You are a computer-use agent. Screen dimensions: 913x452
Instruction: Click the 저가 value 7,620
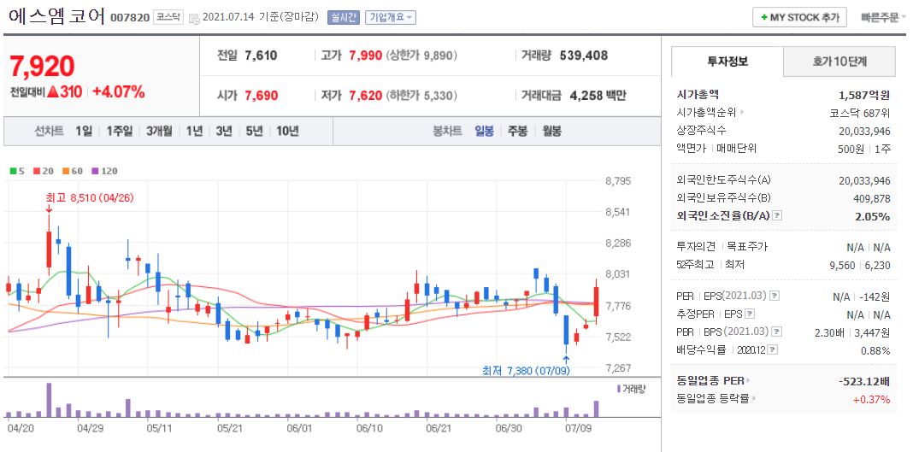pyautogui.click(x=366, y=96)
